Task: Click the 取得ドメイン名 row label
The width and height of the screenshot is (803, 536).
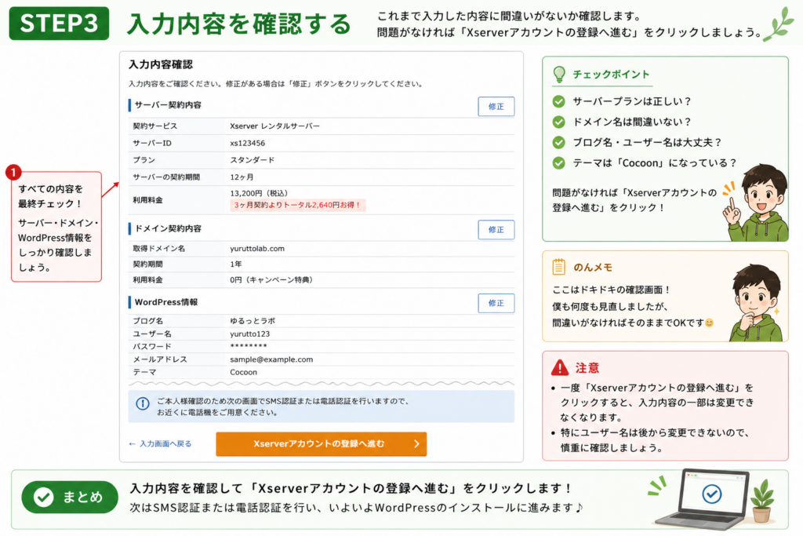Action: pyautogui.click(x=158, y=249)
